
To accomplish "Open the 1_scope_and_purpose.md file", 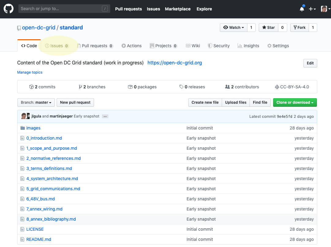I will [x=52, y=148].
